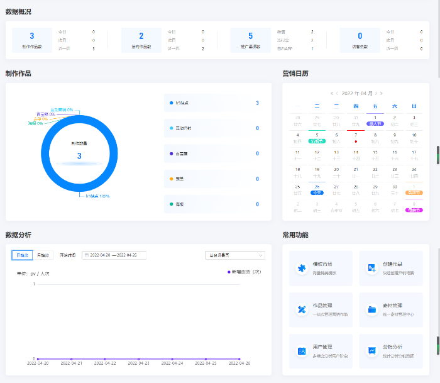Click the h5站点 100% chart label
Screen dimensions: 440x383
pyautogui.click(x=97, y=196)
